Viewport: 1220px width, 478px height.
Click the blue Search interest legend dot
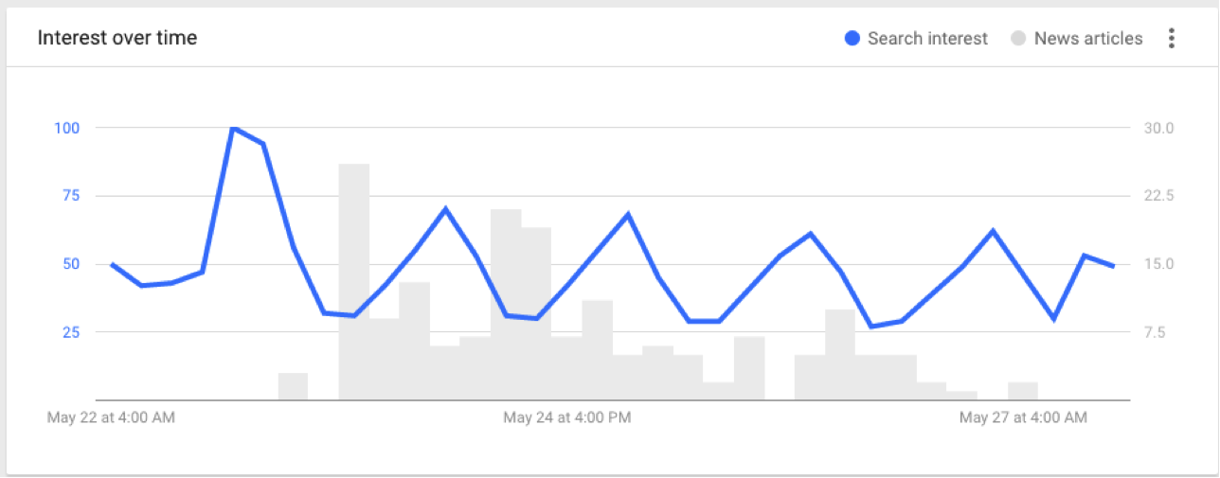[x=852, y=39]
